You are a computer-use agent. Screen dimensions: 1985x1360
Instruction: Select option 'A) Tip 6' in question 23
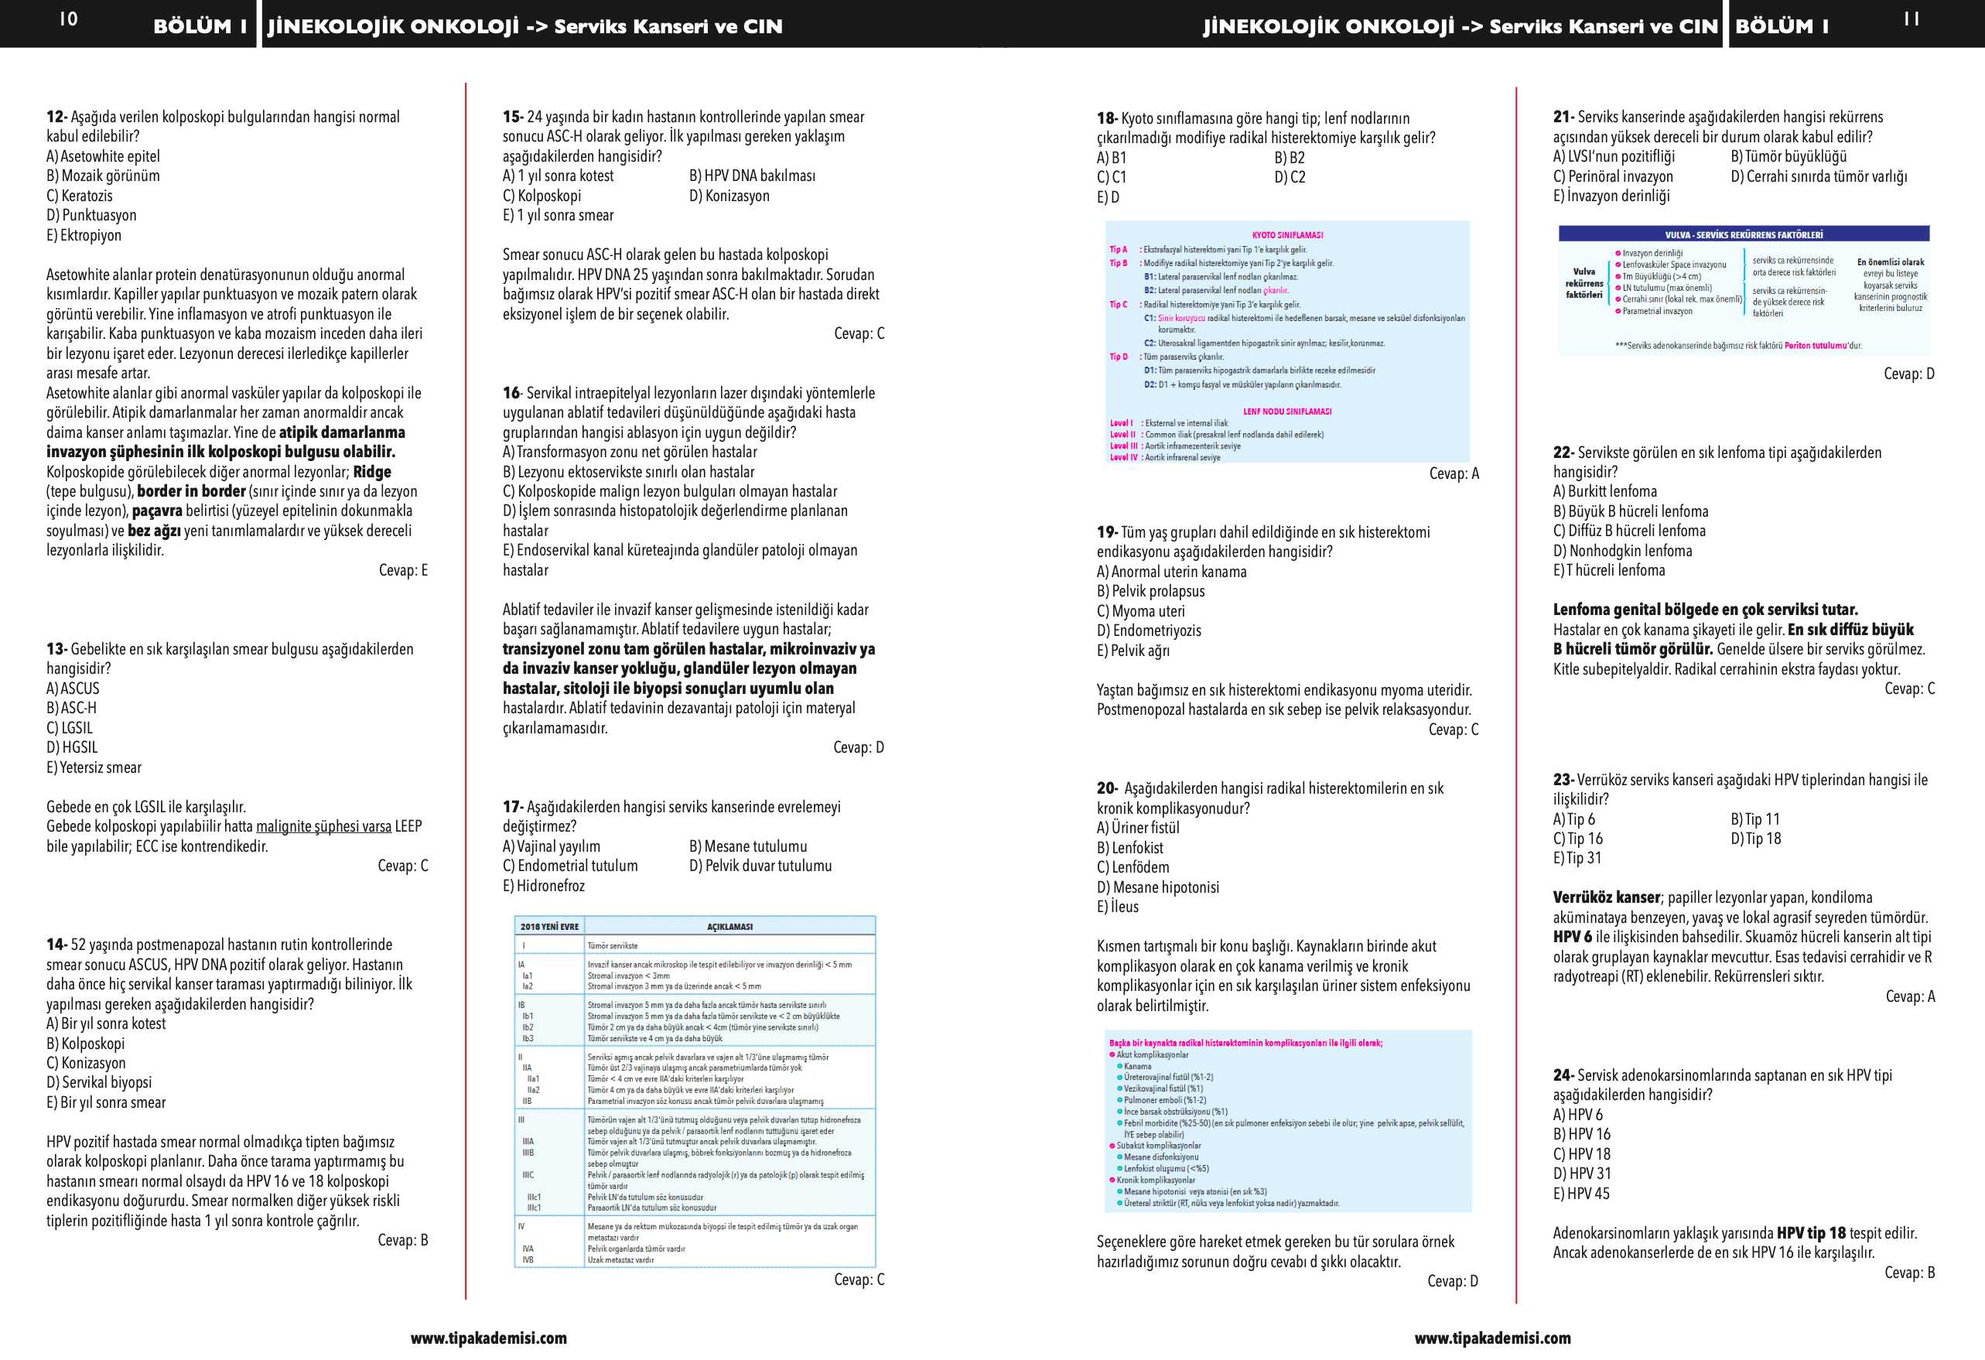click(1574, 819)
